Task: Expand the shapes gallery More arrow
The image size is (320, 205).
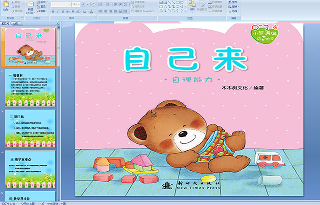Action: click(x=186, y=11)
